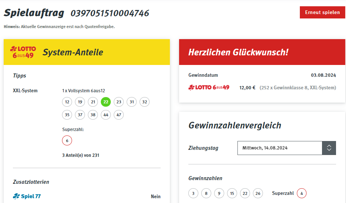Click winning number 26 ball

258,193
